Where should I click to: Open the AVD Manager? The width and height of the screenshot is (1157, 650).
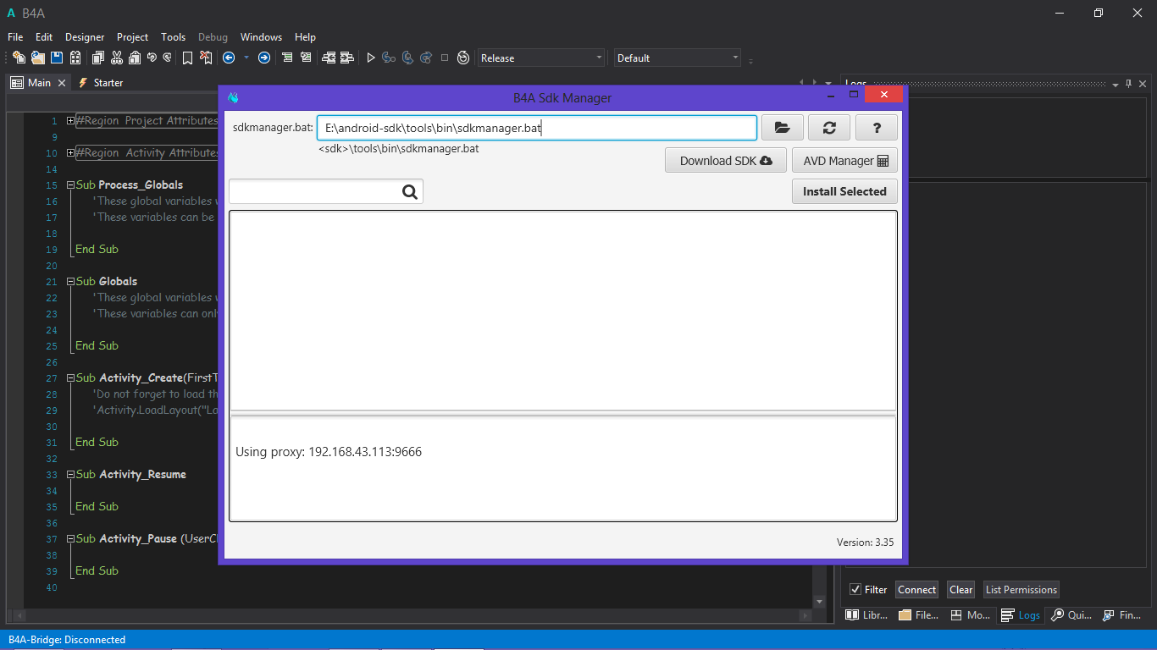coord(844,161)
